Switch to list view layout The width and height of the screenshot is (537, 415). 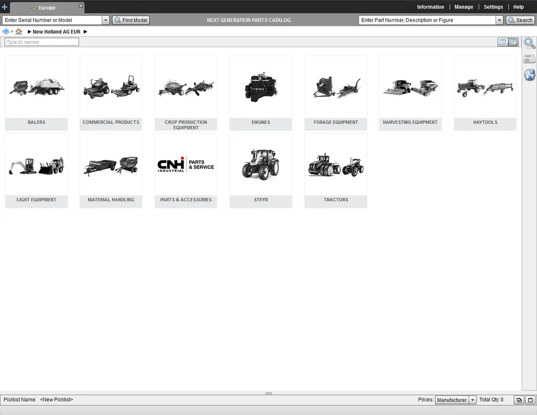coord(502,42)
